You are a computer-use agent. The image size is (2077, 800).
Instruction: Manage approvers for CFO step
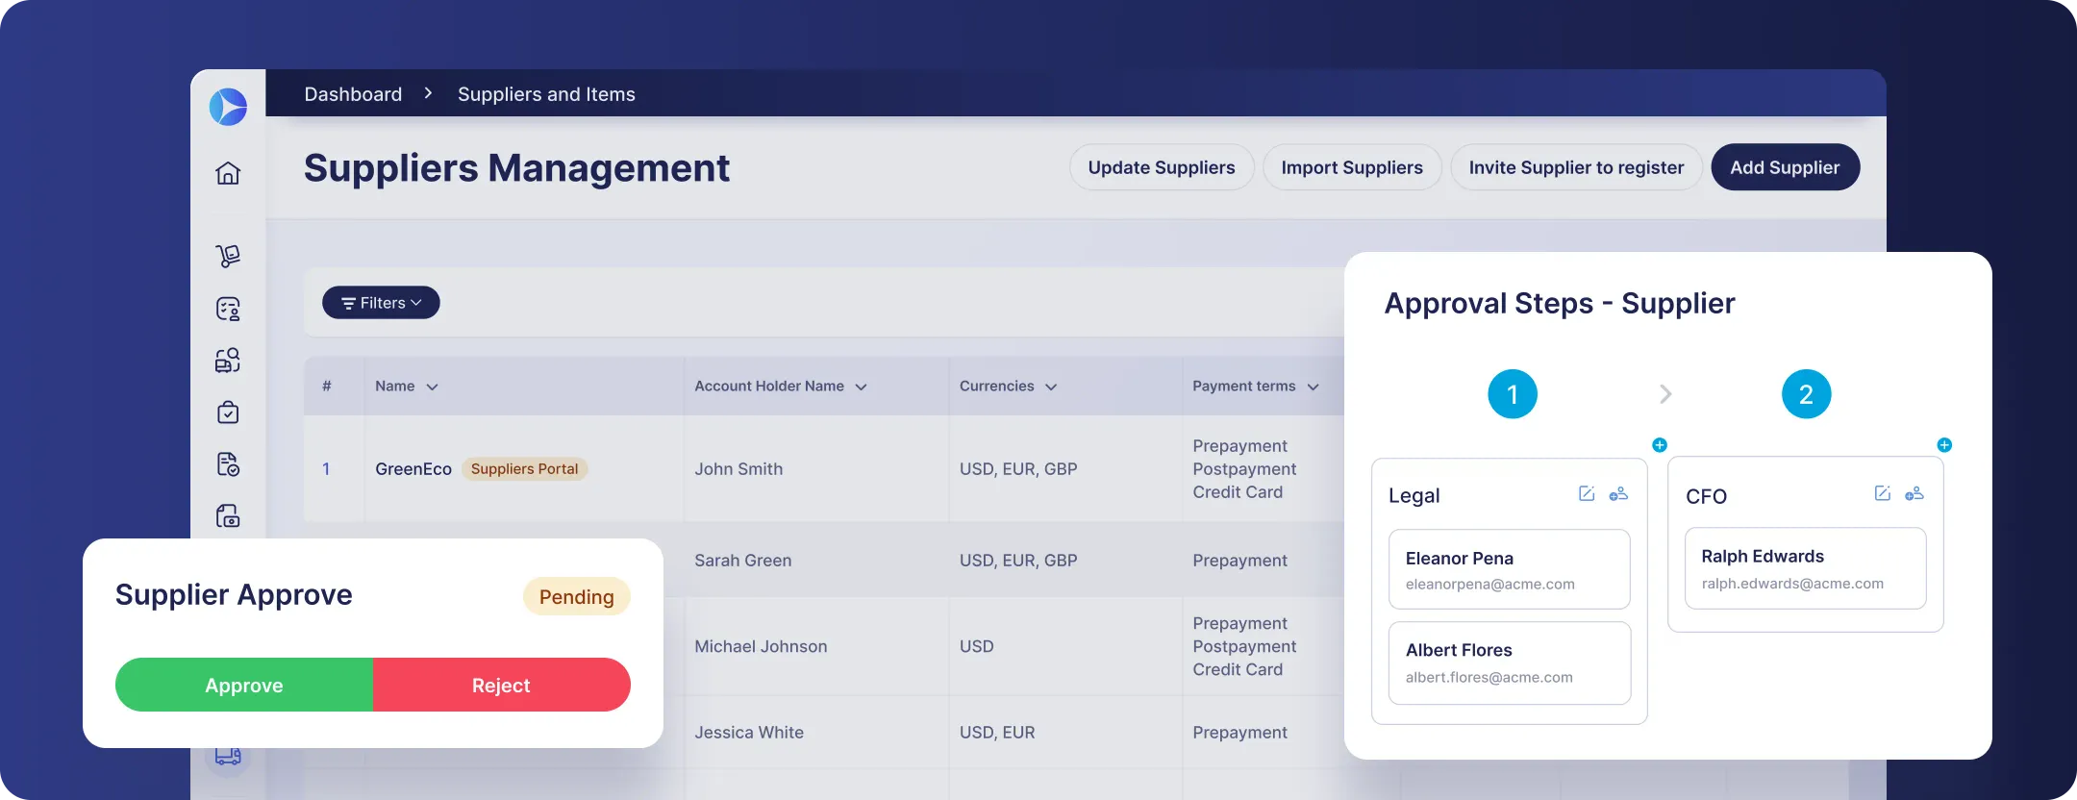(x=1914, y=493)
